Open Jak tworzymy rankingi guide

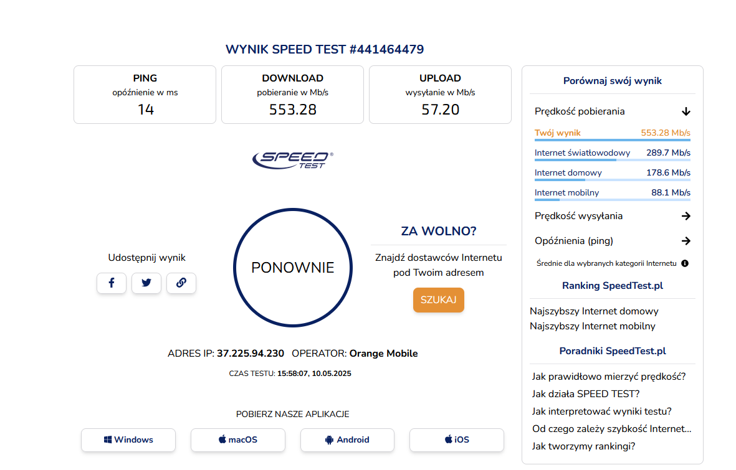pyautogui.click(x=583, y=446)
